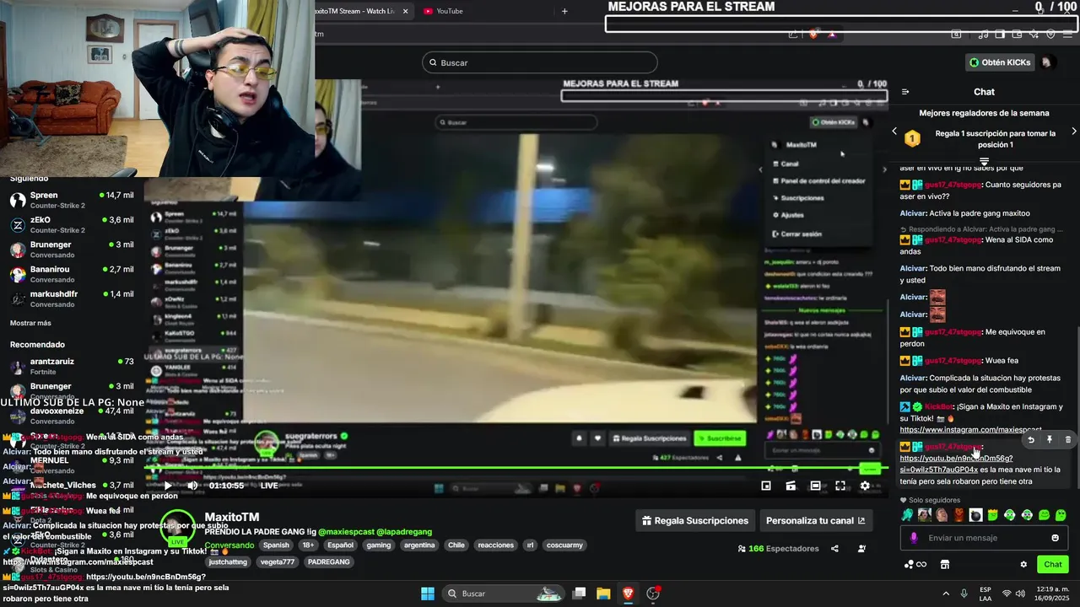Image resolution: width=1080 pixels, height=607 pixels.
Task: Open File Explorer from taskbar
Action: click(603, 594)
